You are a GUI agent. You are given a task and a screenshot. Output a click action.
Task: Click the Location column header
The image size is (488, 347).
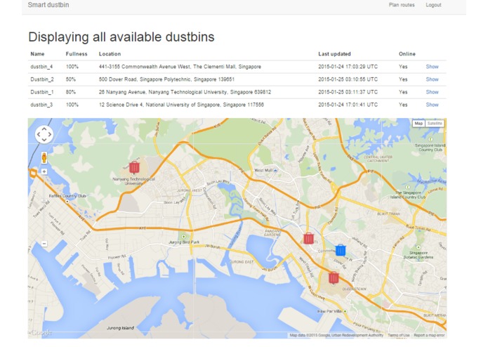[x=110, y=54]
